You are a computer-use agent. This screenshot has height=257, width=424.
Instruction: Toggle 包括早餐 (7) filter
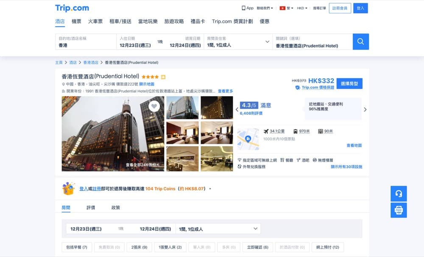pyautogui.click(x=77, y=247)
